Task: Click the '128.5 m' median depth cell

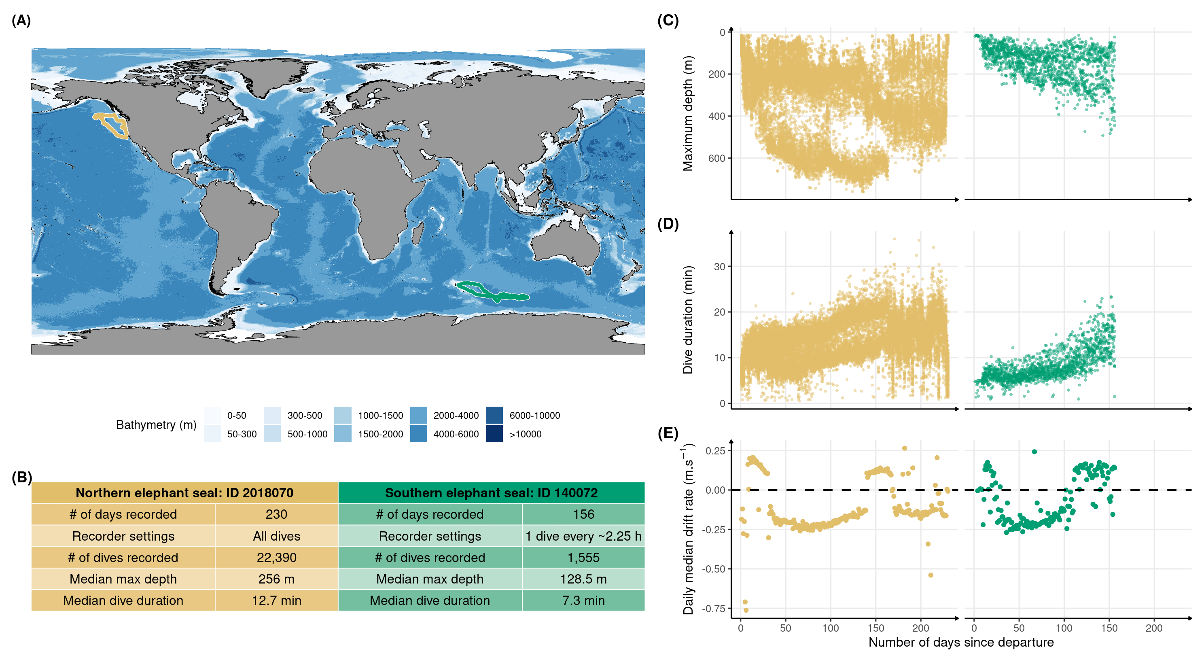Action: 583,579
